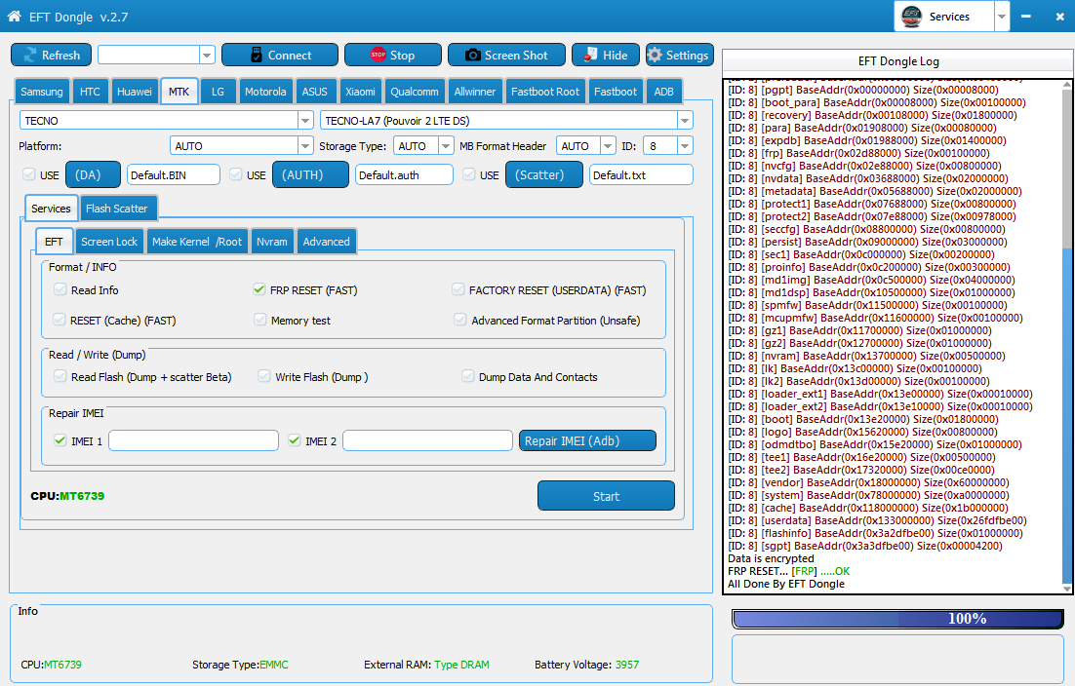Click the IMEI 2 input field

tap(428, 440)
